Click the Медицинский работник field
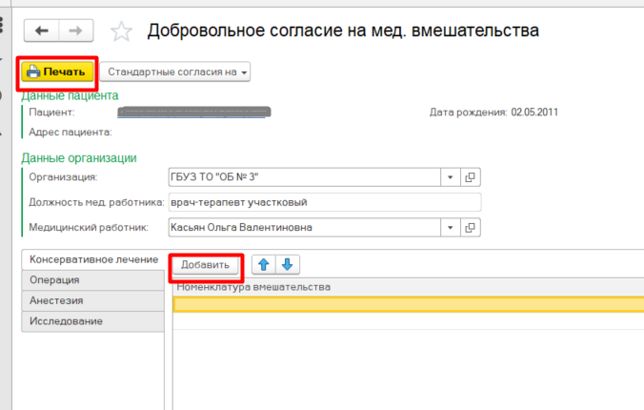This screenshot has height=410, width=644. tap(303, 227)
